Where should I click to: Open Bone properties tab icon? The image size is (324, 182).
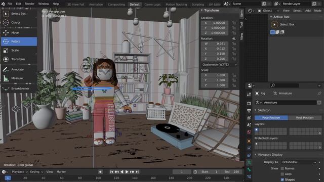(x=249, y=170)
